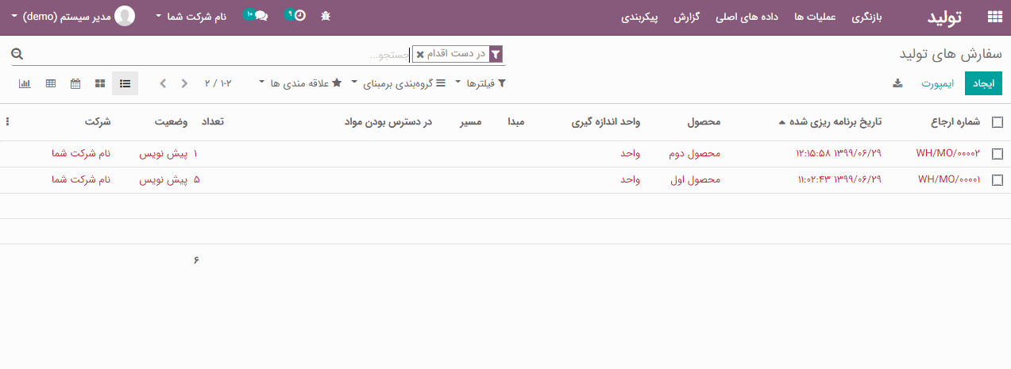The width and height of the screenshot is (1011, 369).
Task: Open the پیکربندی configuration menu
Action: pyautogui.click(x=640, y=17)
